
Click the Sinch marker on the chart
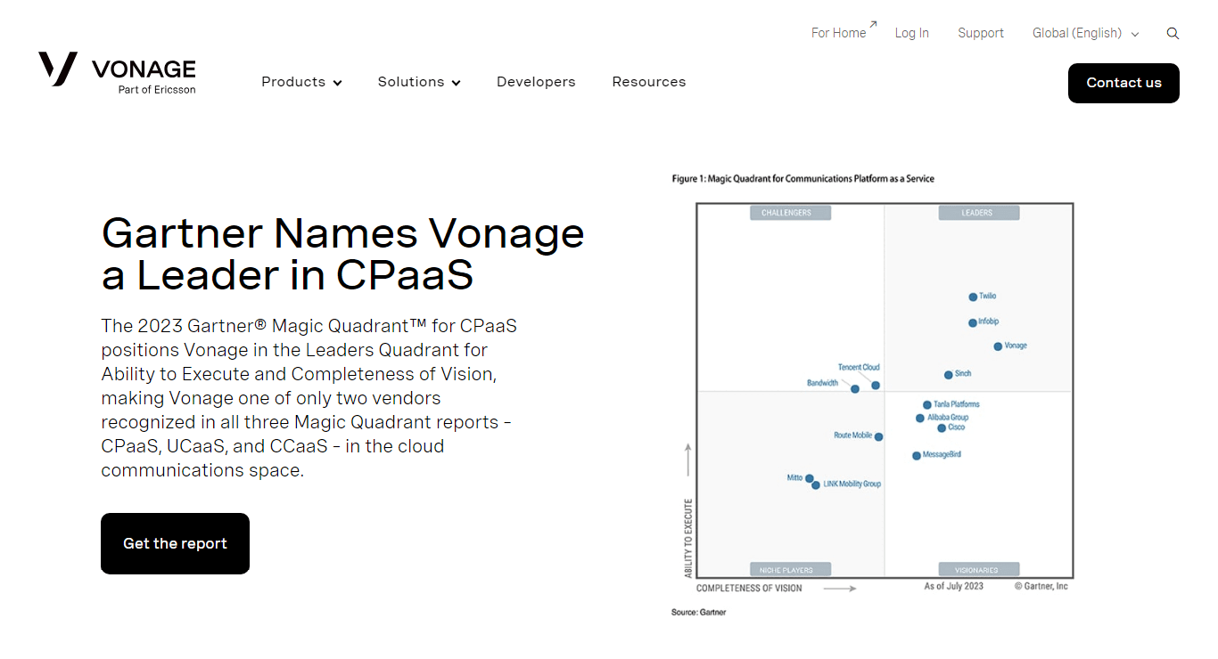[x=948, y=375]
